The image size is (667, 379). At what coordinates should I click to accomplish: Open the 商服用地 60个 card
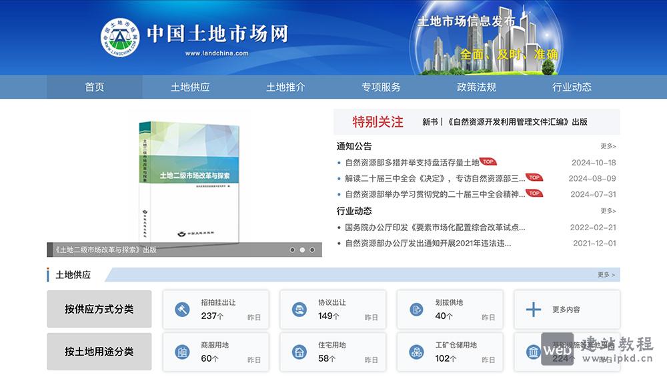pos(215,352)
